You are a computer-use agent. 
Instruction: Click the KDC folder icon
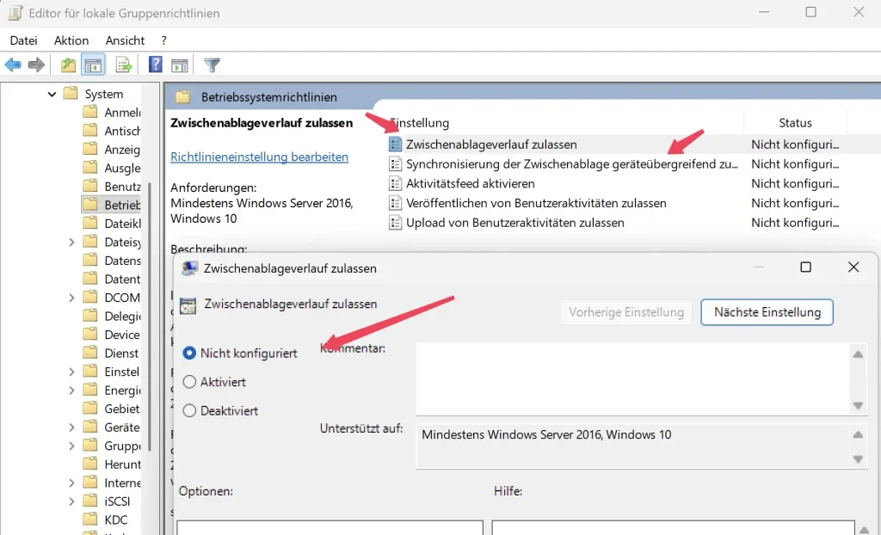[x=89, y=519]
